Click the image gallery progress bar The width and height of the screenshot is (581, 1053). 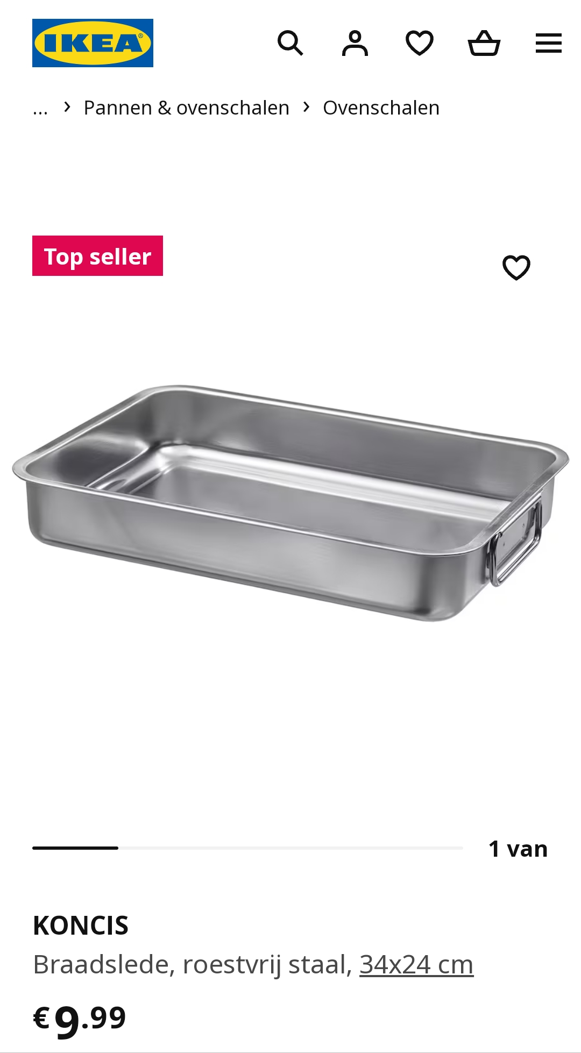coord(247,848)
